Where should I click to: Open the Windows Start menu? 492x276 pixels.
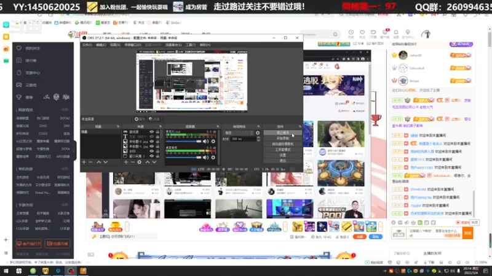coord(6,270)
